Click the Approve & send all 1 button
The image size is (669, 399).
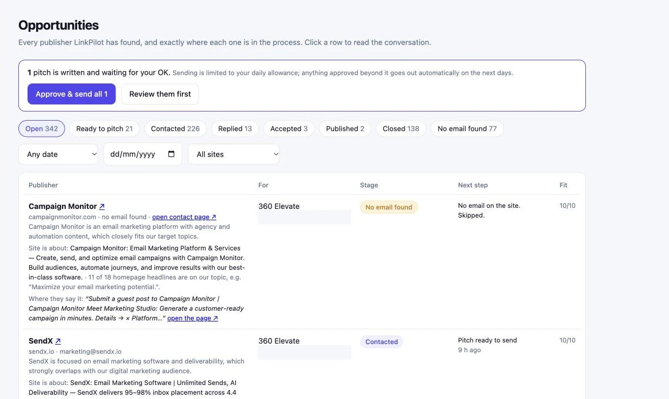[x=72, y=94]
